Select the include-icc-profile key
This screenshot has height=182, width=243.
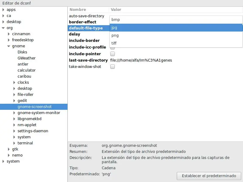coord(87,47)
